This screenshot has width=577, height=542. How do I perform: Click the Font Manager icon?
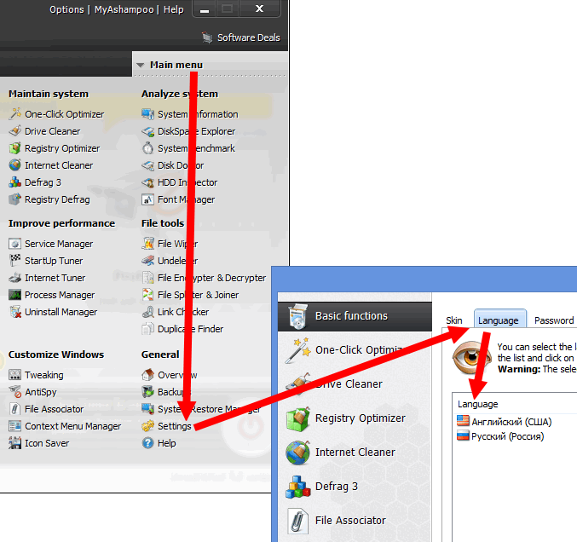click(x=148, y=199)
